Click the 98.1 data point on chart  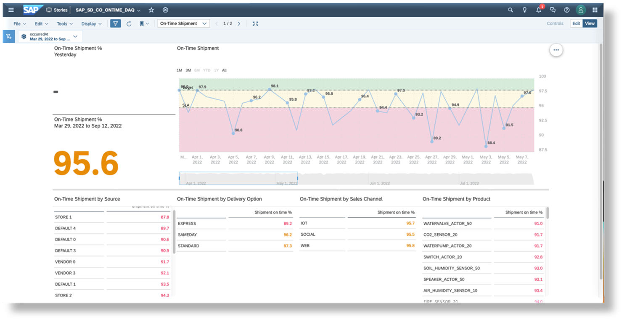270,89
